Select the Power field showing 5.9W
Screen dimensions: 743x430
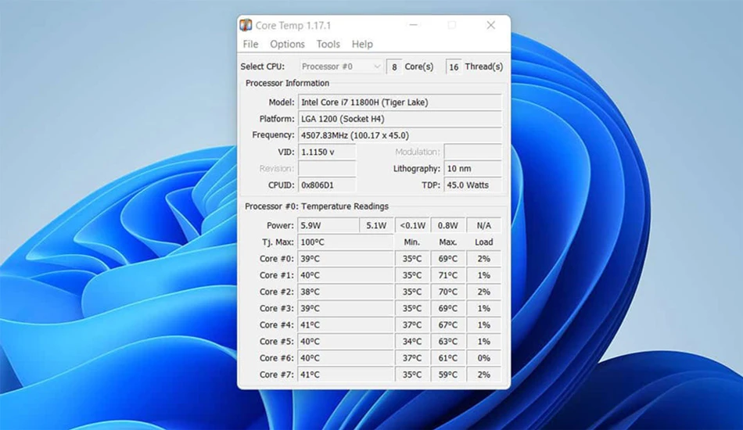(x=328, y=225)
